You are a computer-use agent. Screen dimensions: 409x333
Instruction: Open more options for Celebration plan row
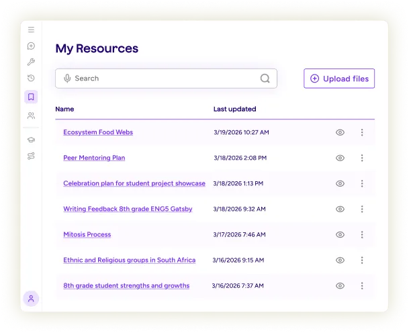[x=362, y=183]
